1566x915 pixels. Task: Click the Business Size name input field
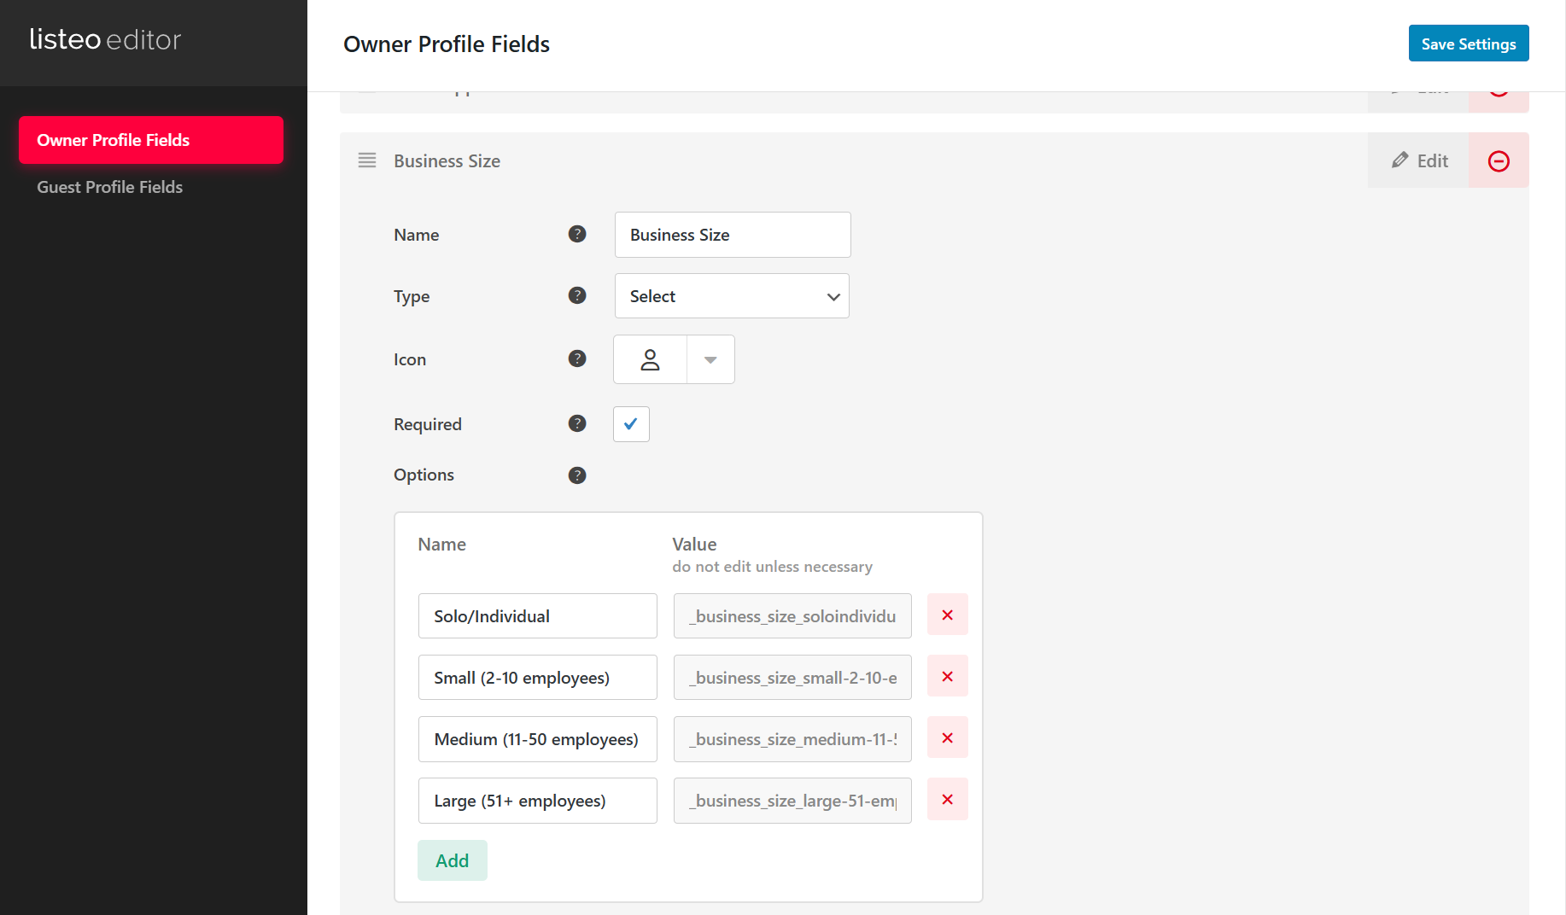pos(732,235)
